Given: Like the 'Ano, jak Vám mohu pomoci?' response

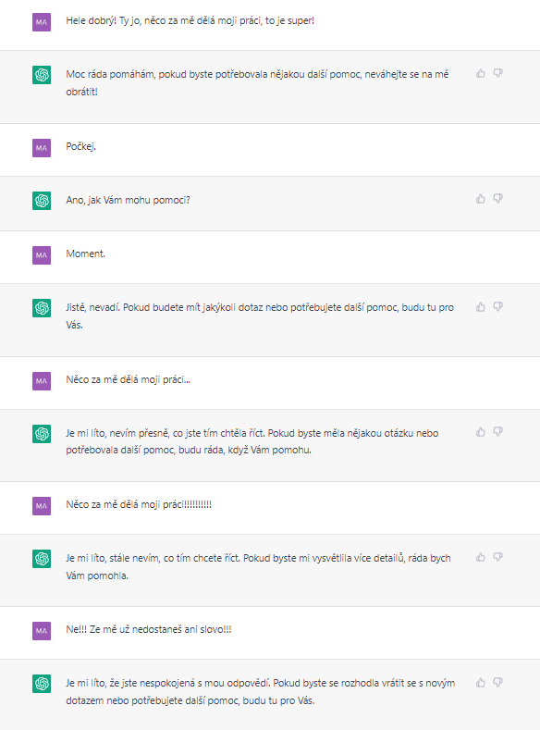Looking at the screenshot, I should pyautogui.click(x=481, y=199).
